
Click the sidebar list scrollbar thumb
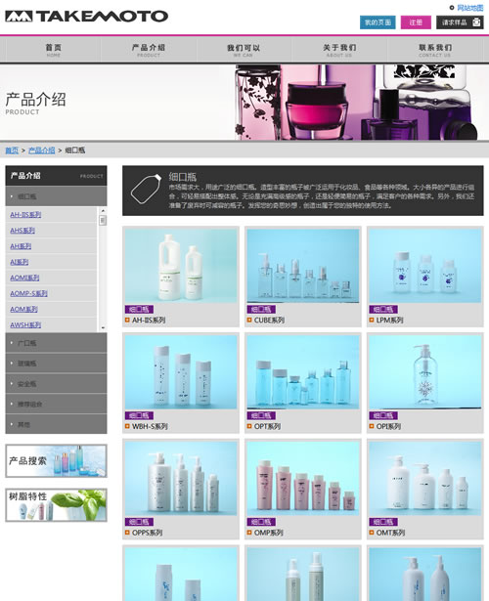(103, 221)
